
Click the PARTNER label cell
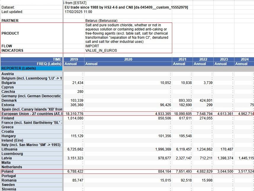31,21
